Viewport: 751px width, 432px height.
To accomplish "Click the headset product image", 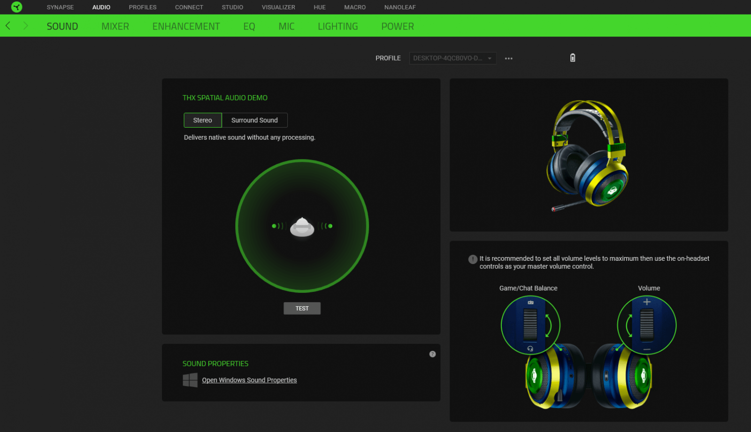I will tap(588, 156).
